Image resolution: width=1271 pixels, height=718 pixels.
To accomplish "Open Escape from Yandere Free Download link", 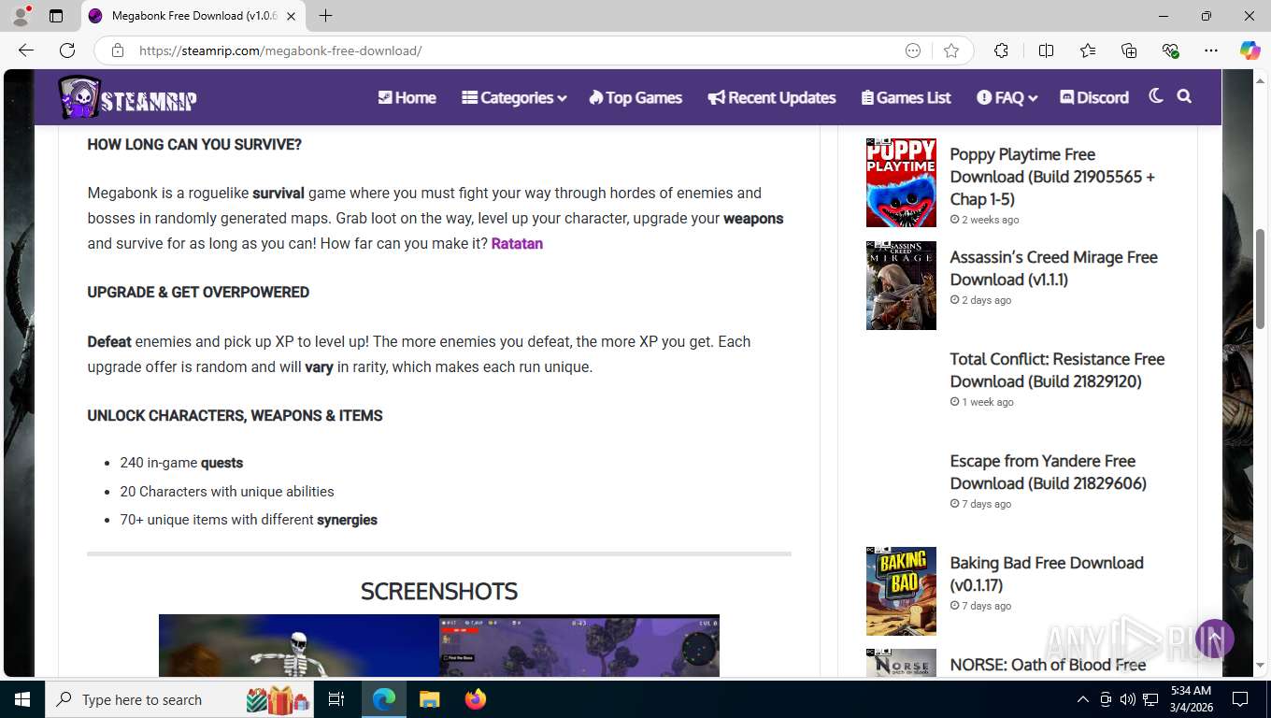I will point(1048,472).
